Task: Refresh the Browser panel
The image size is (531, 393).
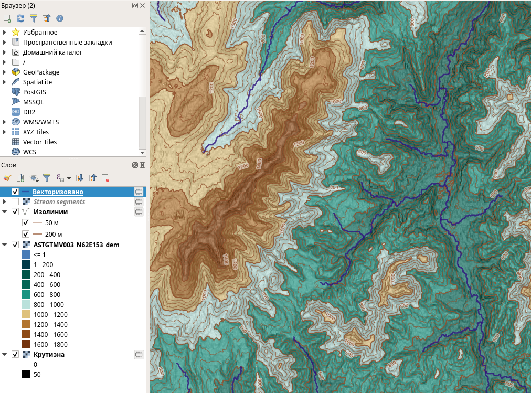Action: (x=20, y=18)
